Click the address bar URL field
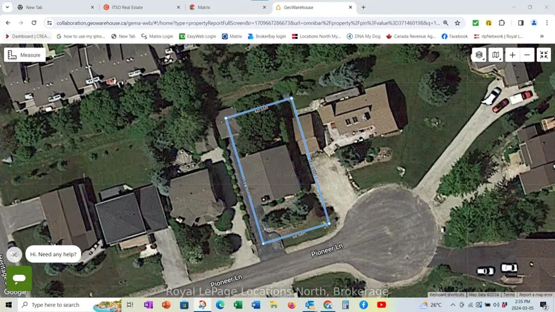The width and height of the screenshot is (555, 312). pos(247,23)
